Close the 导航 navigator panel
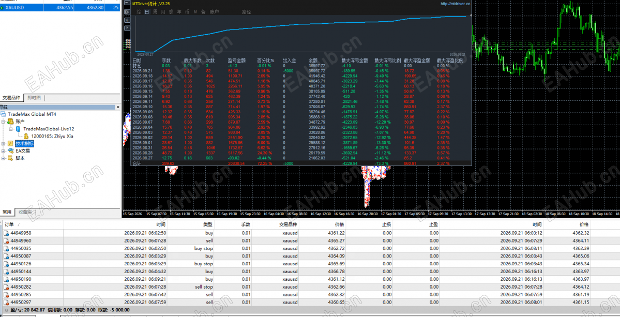Screen dimensions: 620x317 click(118, 107)
